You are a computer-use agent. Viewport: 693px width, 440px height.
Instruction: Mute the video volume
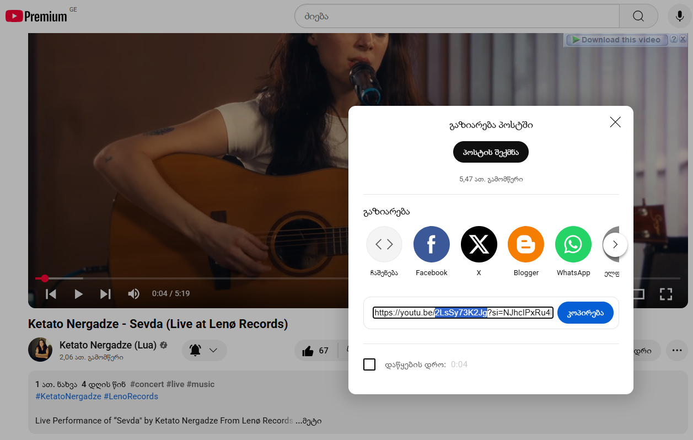tap(133, 294)
